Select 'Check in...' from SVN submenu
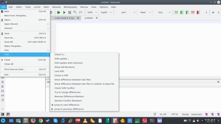The width and height of the screenshot is (221, 124). [x=60, y=55]
